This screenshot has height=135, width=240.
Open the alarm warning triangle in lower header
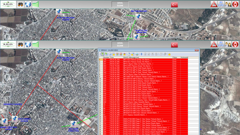coord(214,44)
